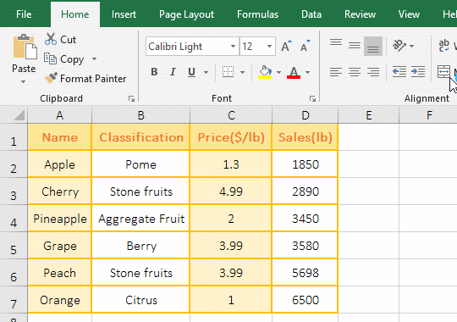
Task: Decrease indent of cell contents
Action: 399,72
